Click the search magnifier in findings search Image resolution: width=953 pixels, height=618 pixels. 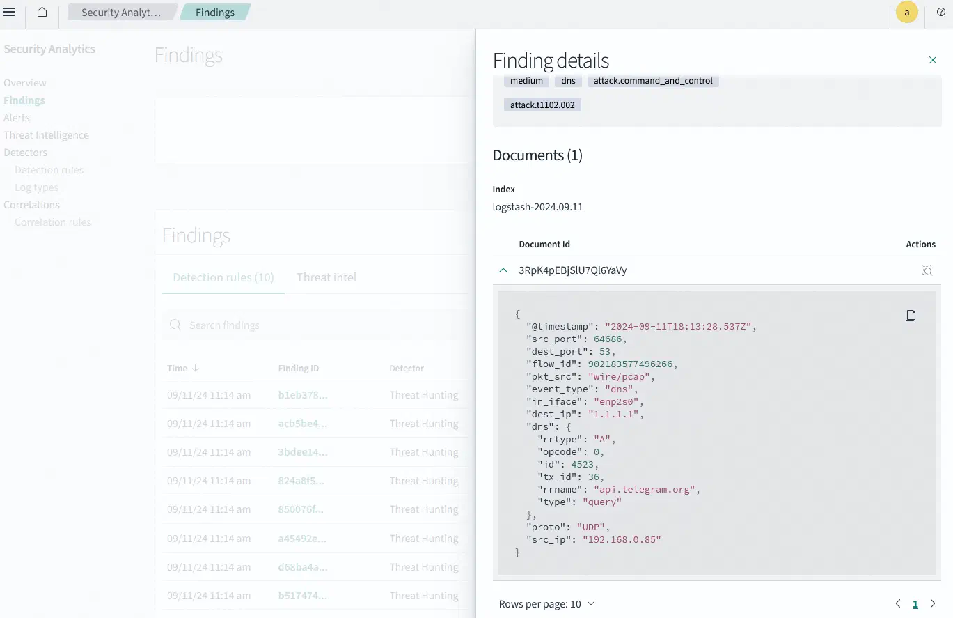(x=175, y=325)
